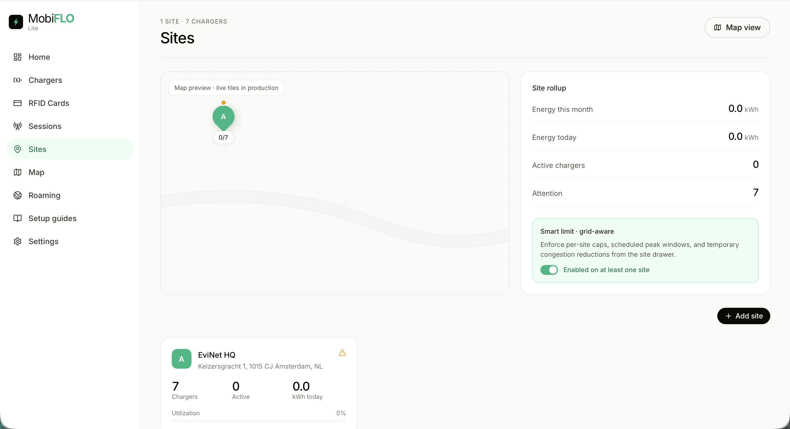Open the Chargers menu item
This screenshot has width=790, height=429.
coord(70,80)
